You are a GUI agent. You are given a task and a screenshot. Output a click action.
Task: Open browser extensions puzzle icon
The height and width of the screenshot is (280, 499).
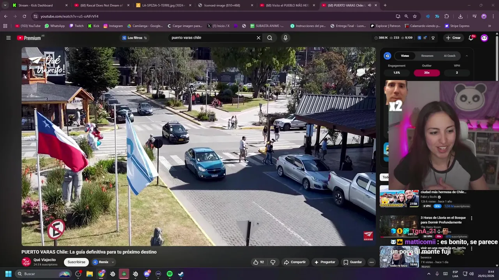(447, 16)
